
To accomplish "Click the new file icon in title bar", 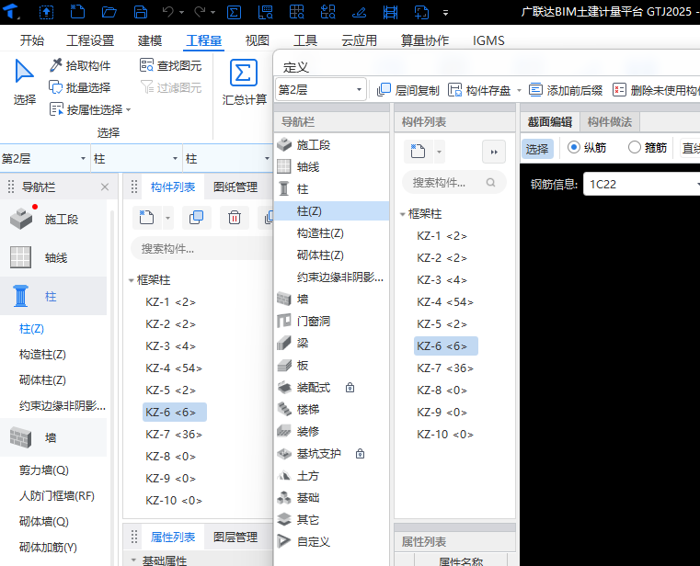I will coord(77,12).
